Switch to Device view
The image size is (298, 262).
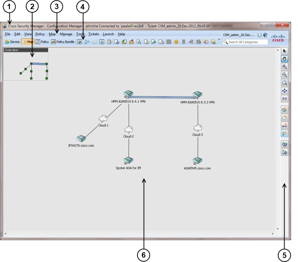(12, 42)
